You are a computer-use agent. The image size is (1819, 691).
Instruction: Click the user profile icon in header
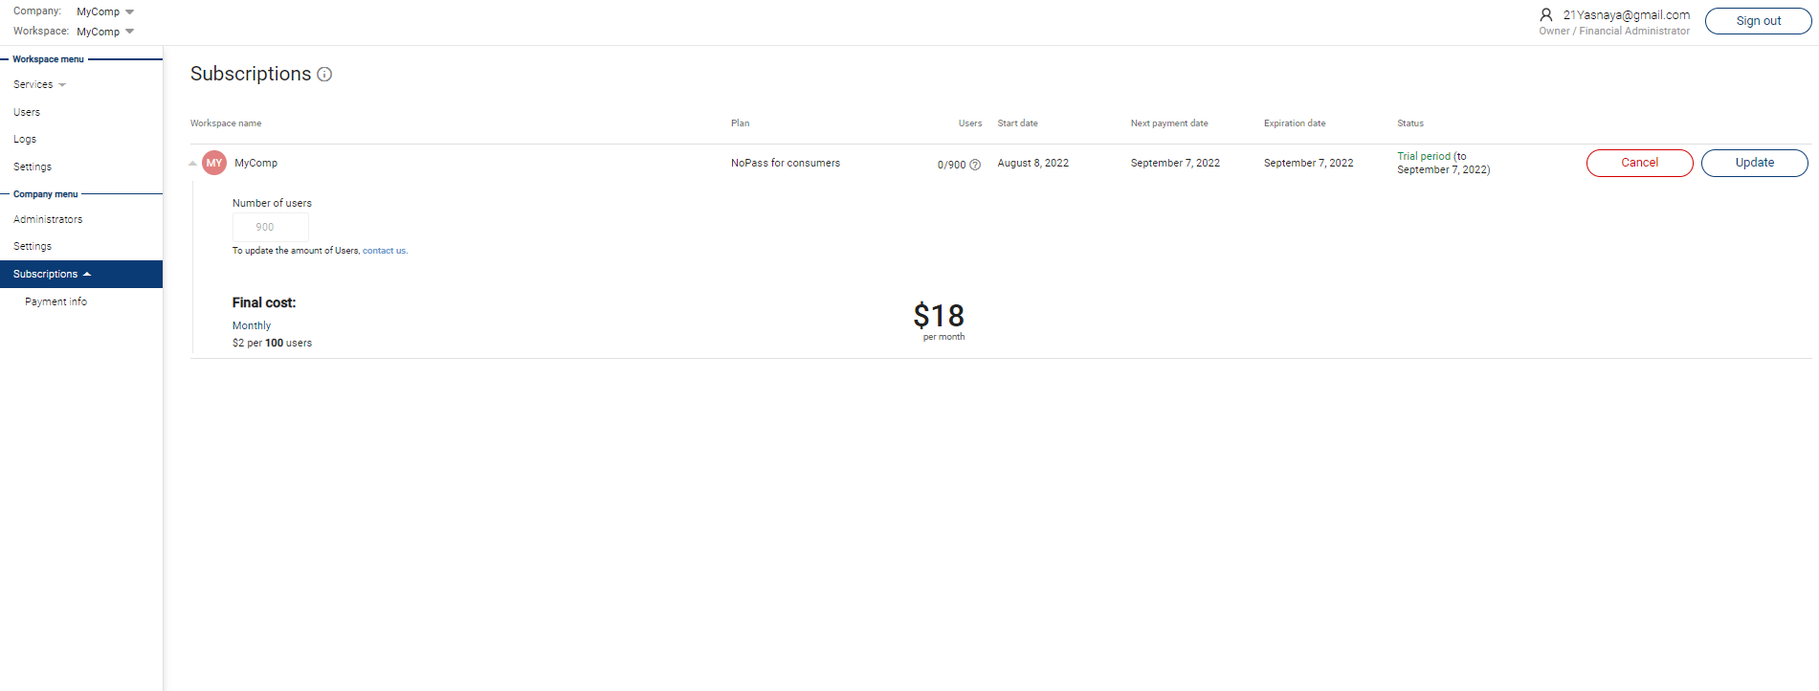coord(1545,15)
